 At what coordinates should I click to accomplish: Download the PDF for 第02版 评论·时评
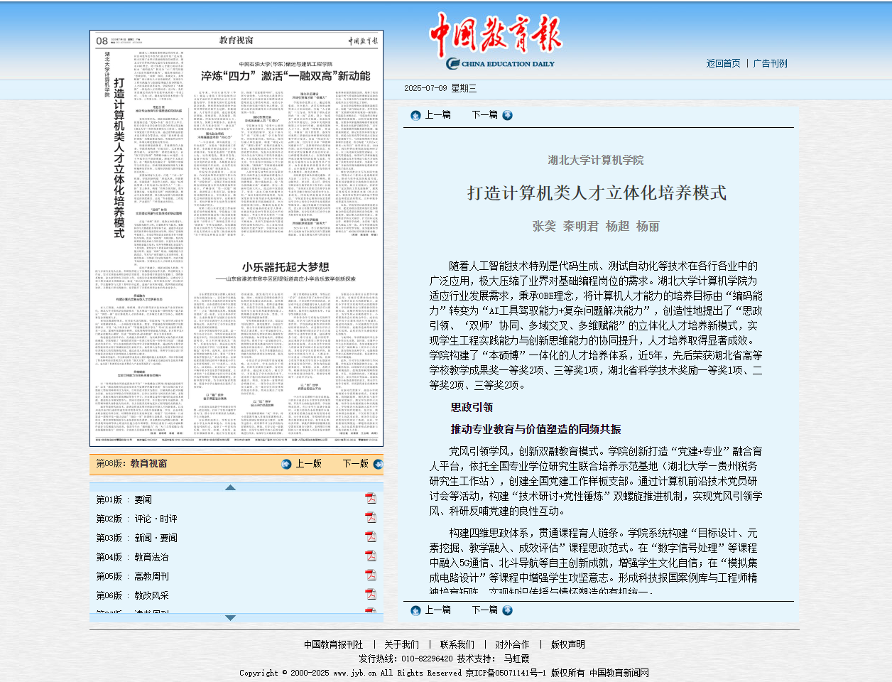(x=370, y=518)
